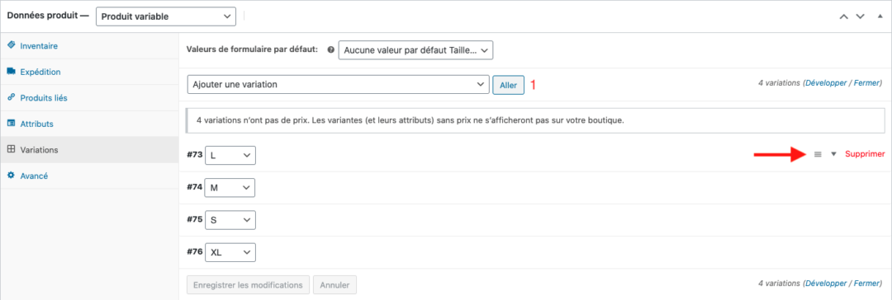Move the Données produit panel up

click(843, 16)
